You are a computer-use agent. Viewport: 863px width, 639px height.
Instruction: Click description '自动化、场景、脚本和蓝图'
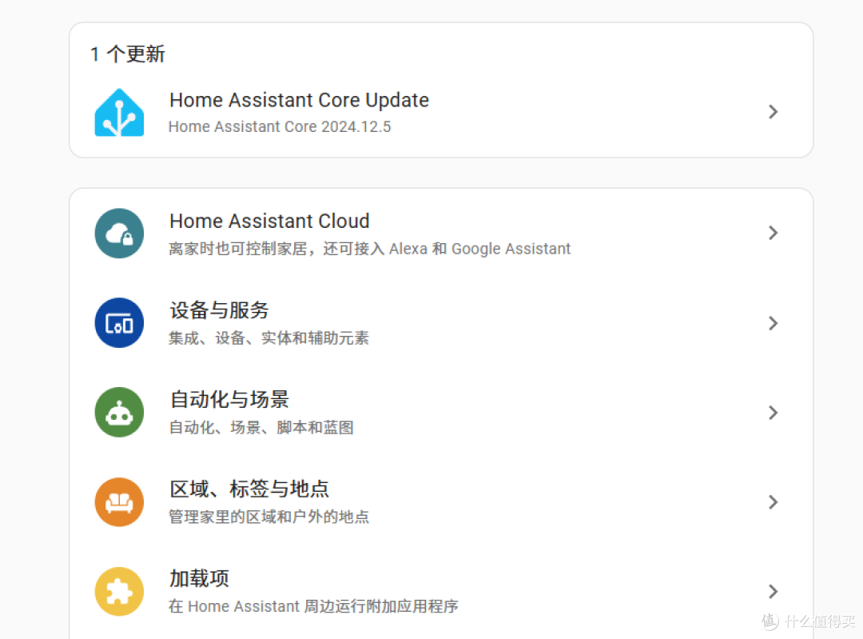click(x=260, y=428)
